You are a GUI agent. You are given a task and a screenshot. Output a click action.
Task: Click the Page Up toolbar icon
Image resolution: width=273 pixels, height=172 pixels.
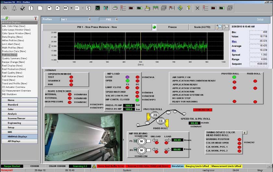[x=58, y=8]
